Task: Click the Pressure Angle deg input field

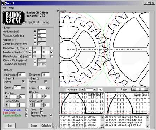Action: tap(42, 36)
